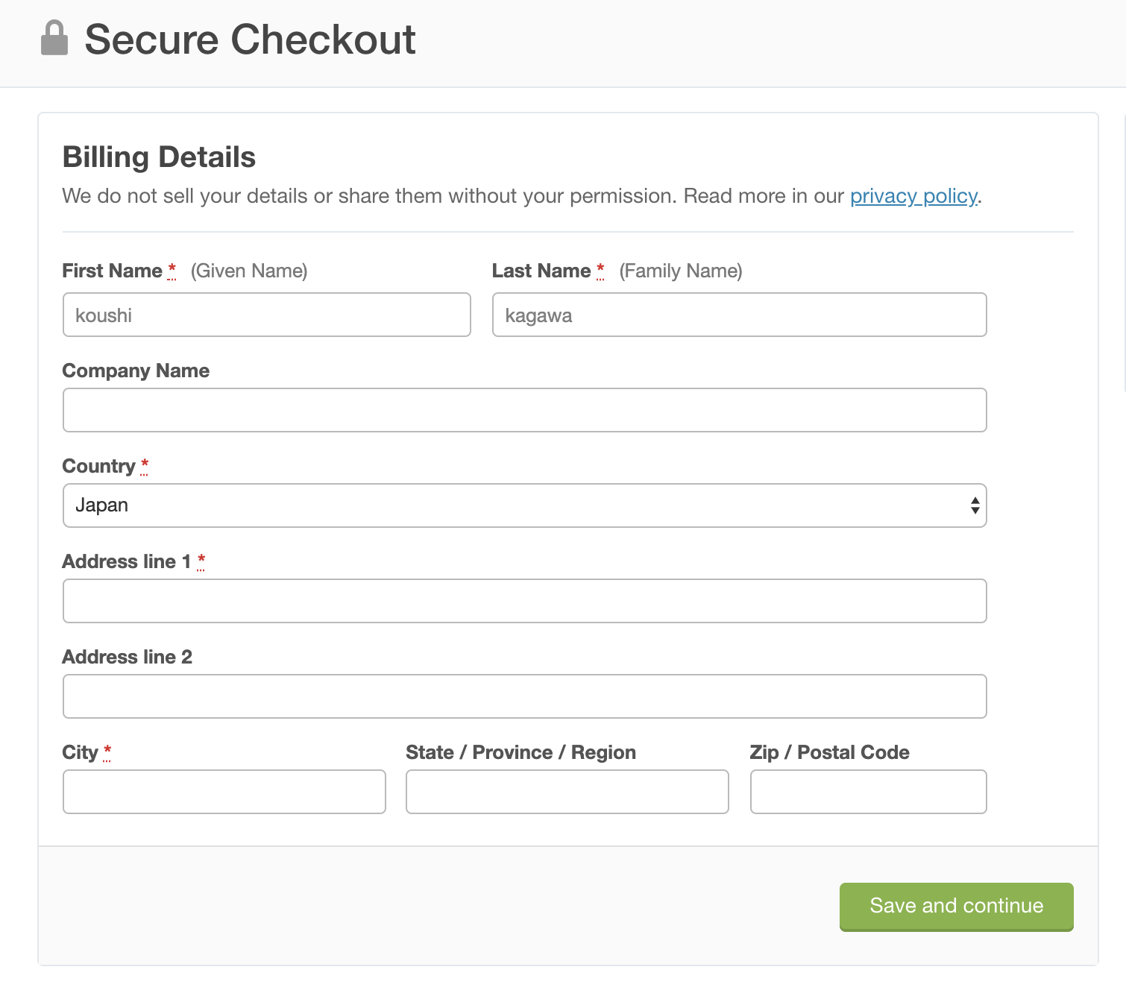Click the Billing Details heading
The height and width of the screenshot is (1002, 1126).
159,157
